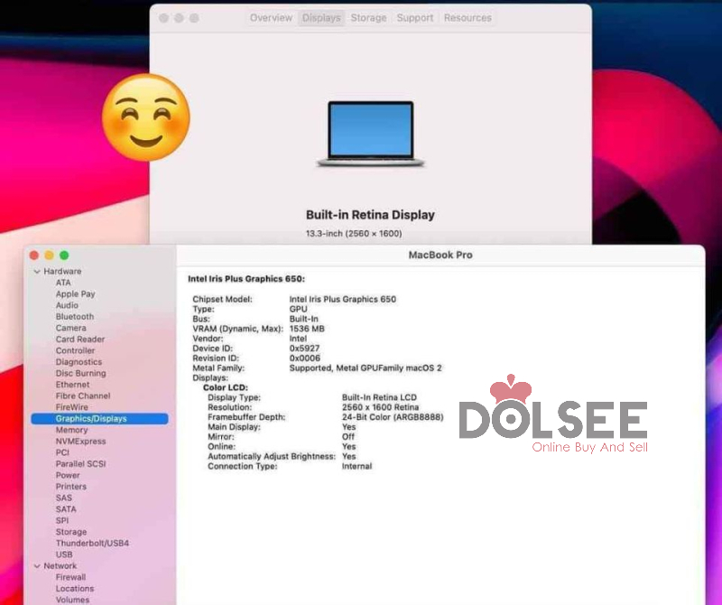
Task: Select the Displays tab
Action: tap(321, 18)
